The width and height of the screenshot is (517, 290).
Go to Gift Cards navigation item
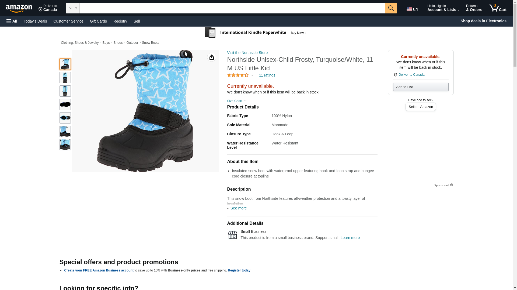pos(98,21)
